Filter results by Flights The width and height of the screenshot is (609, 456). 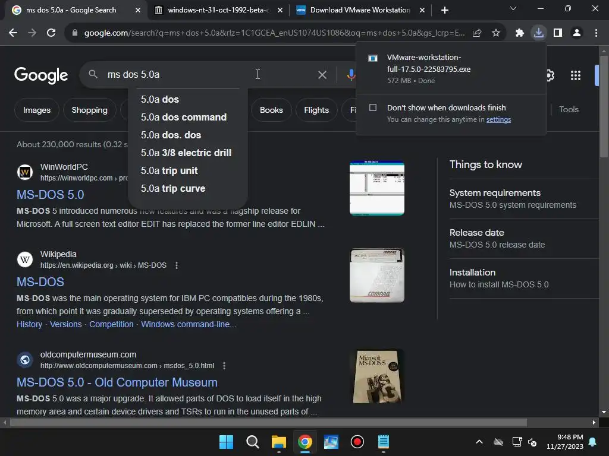point(316,110)
